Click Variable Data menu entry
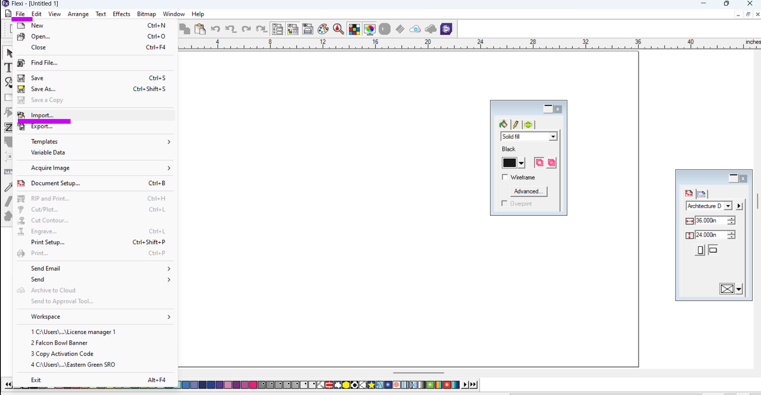This screenshot has width=761, height=395. click(94, 153)
